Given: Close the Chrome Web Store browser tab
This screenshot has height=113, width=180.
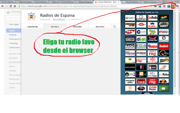Looking at the screenshot, I should point(119,2).
